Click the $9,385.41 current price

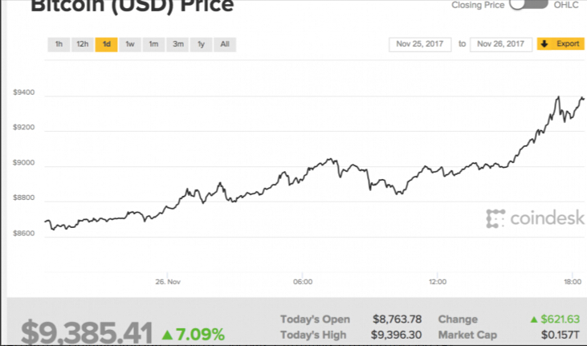[x=86, y=332]
